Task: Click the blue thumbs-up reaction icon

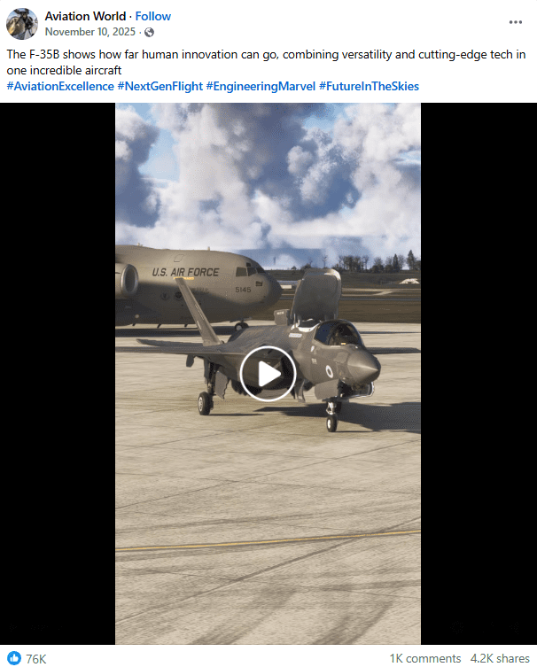Action: pyautogui.click(x=14, y=657)
